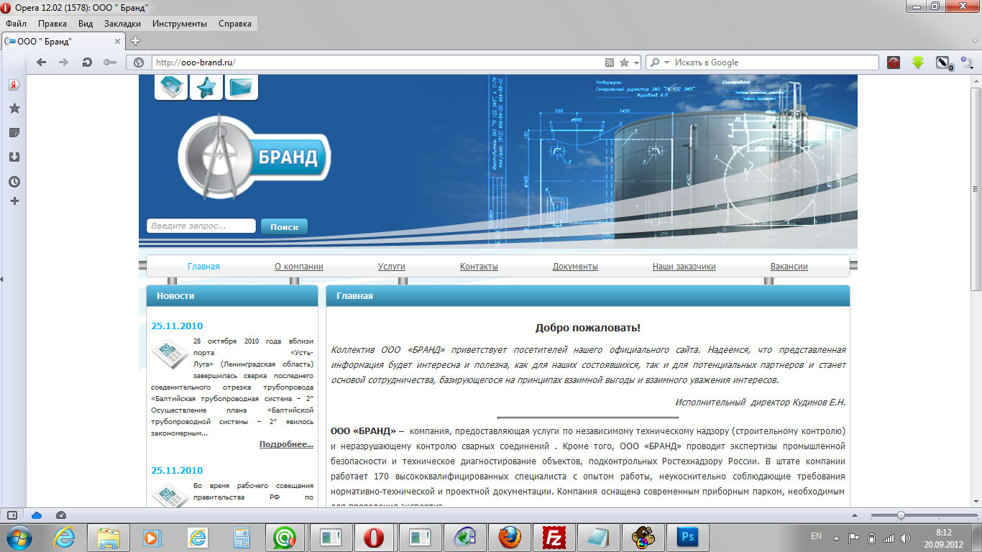Click the Подробнее... news link
982x552 pixels.
[286, 444]
